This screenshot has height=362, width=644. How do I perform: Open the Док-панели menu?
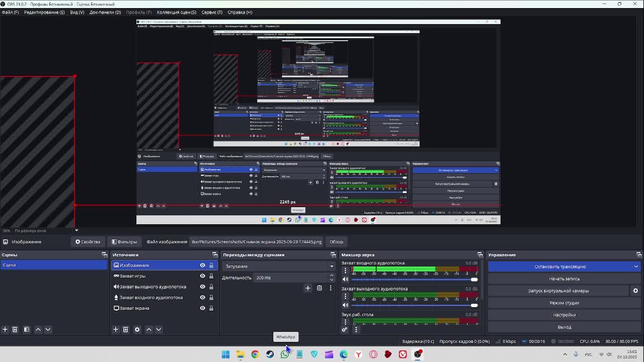(105, 12)
